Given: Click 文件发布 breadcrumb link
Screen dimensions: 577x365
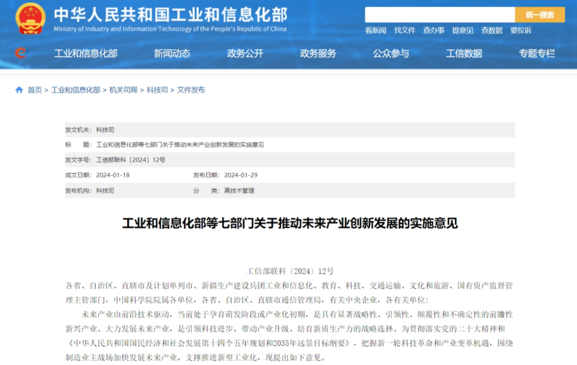Looking at the screenshot, I should tap(191, 90).
